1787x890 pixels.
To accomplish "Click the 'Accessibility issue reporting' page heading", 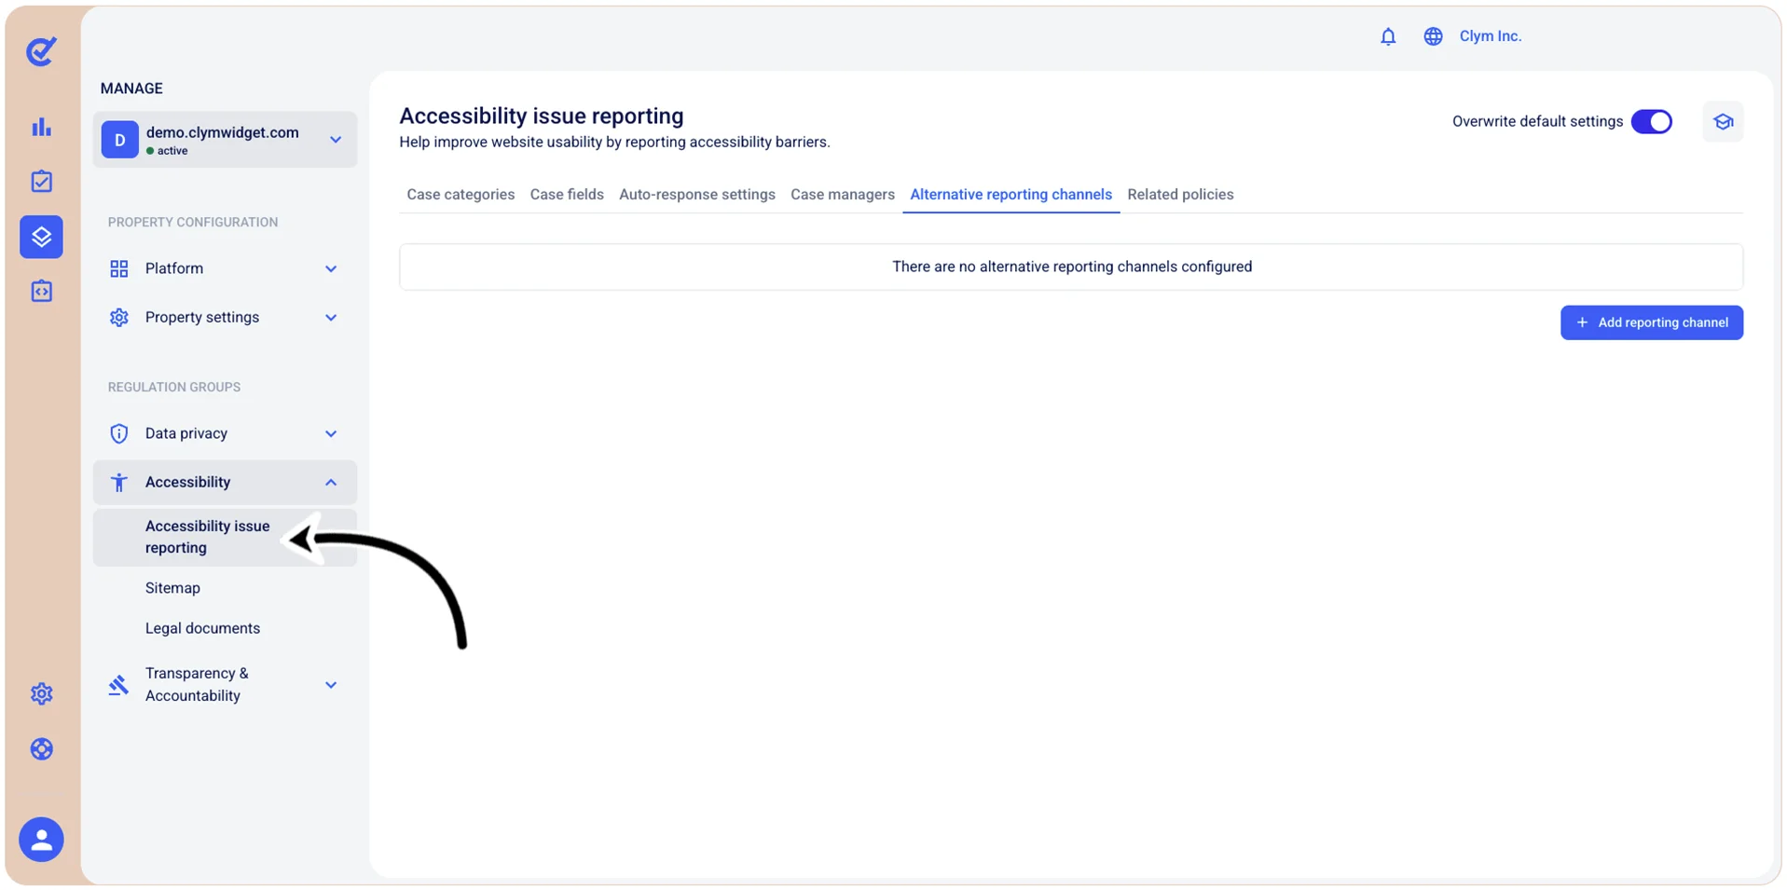I will (542, 116).
